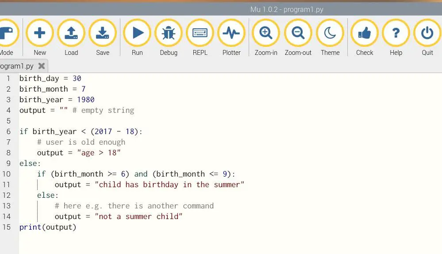This screenshot has height=254, width=442.
Task: Check code with thumbs-up icon
Action: [365, 33]
